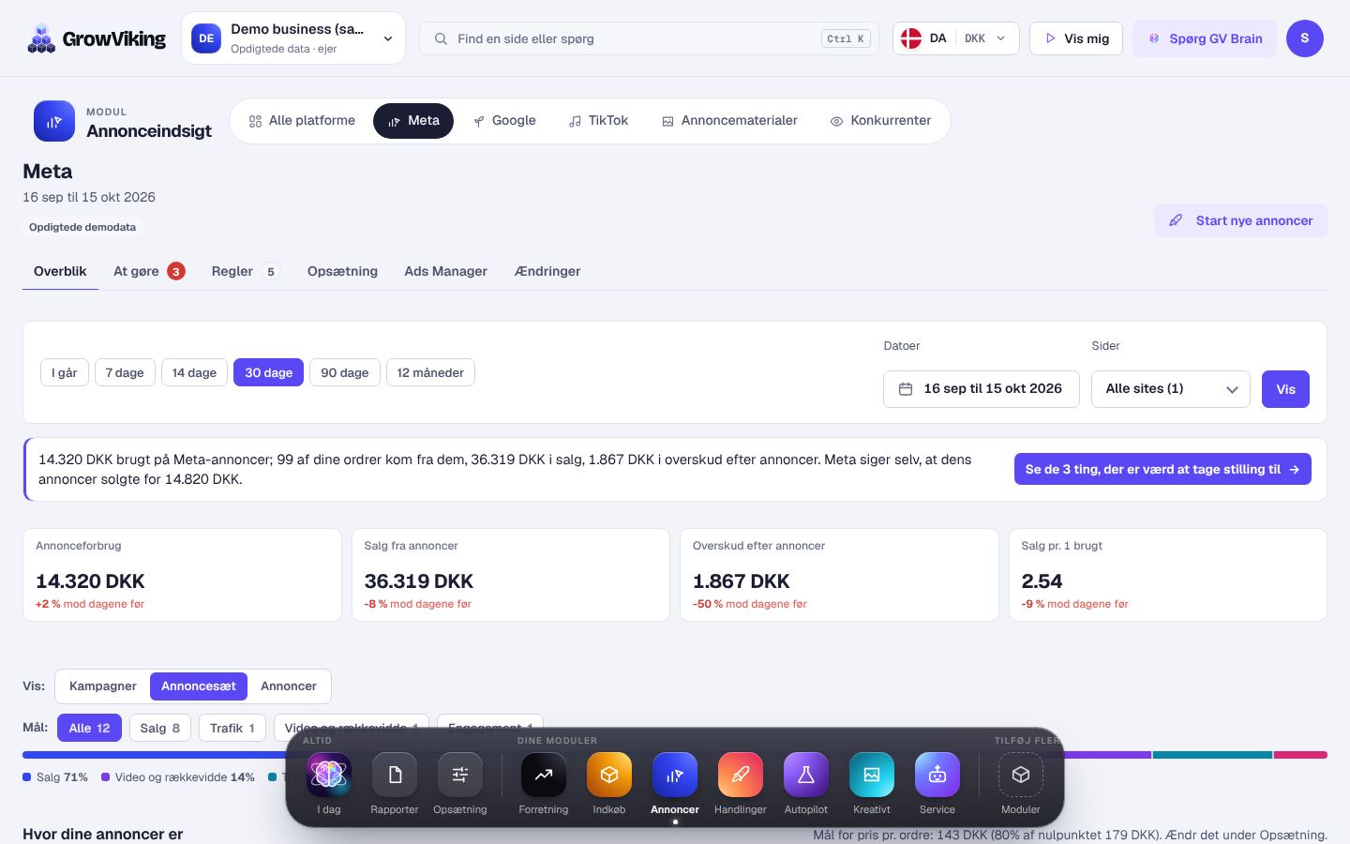This screenshot has height=844, width=1350.
Task: Expand the Alle sites (1) dropdown
Action: pyautogui.click(x=1171, y=389)
